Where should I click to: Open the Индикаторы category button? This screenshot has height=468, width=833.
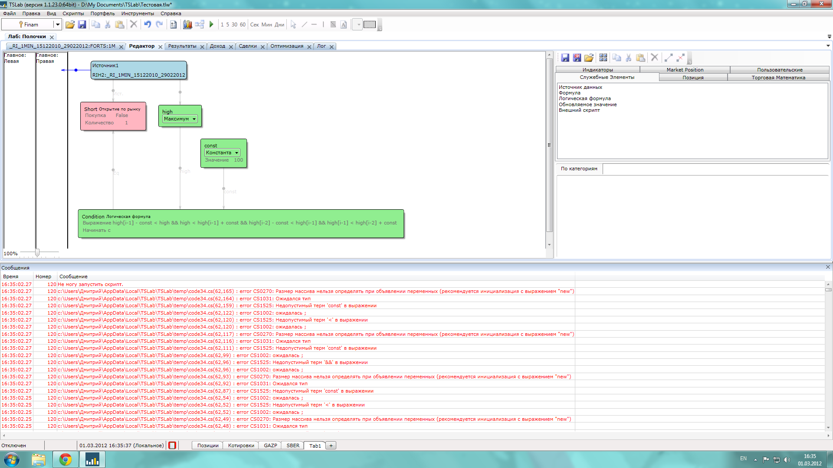click(x=597, y=70)
